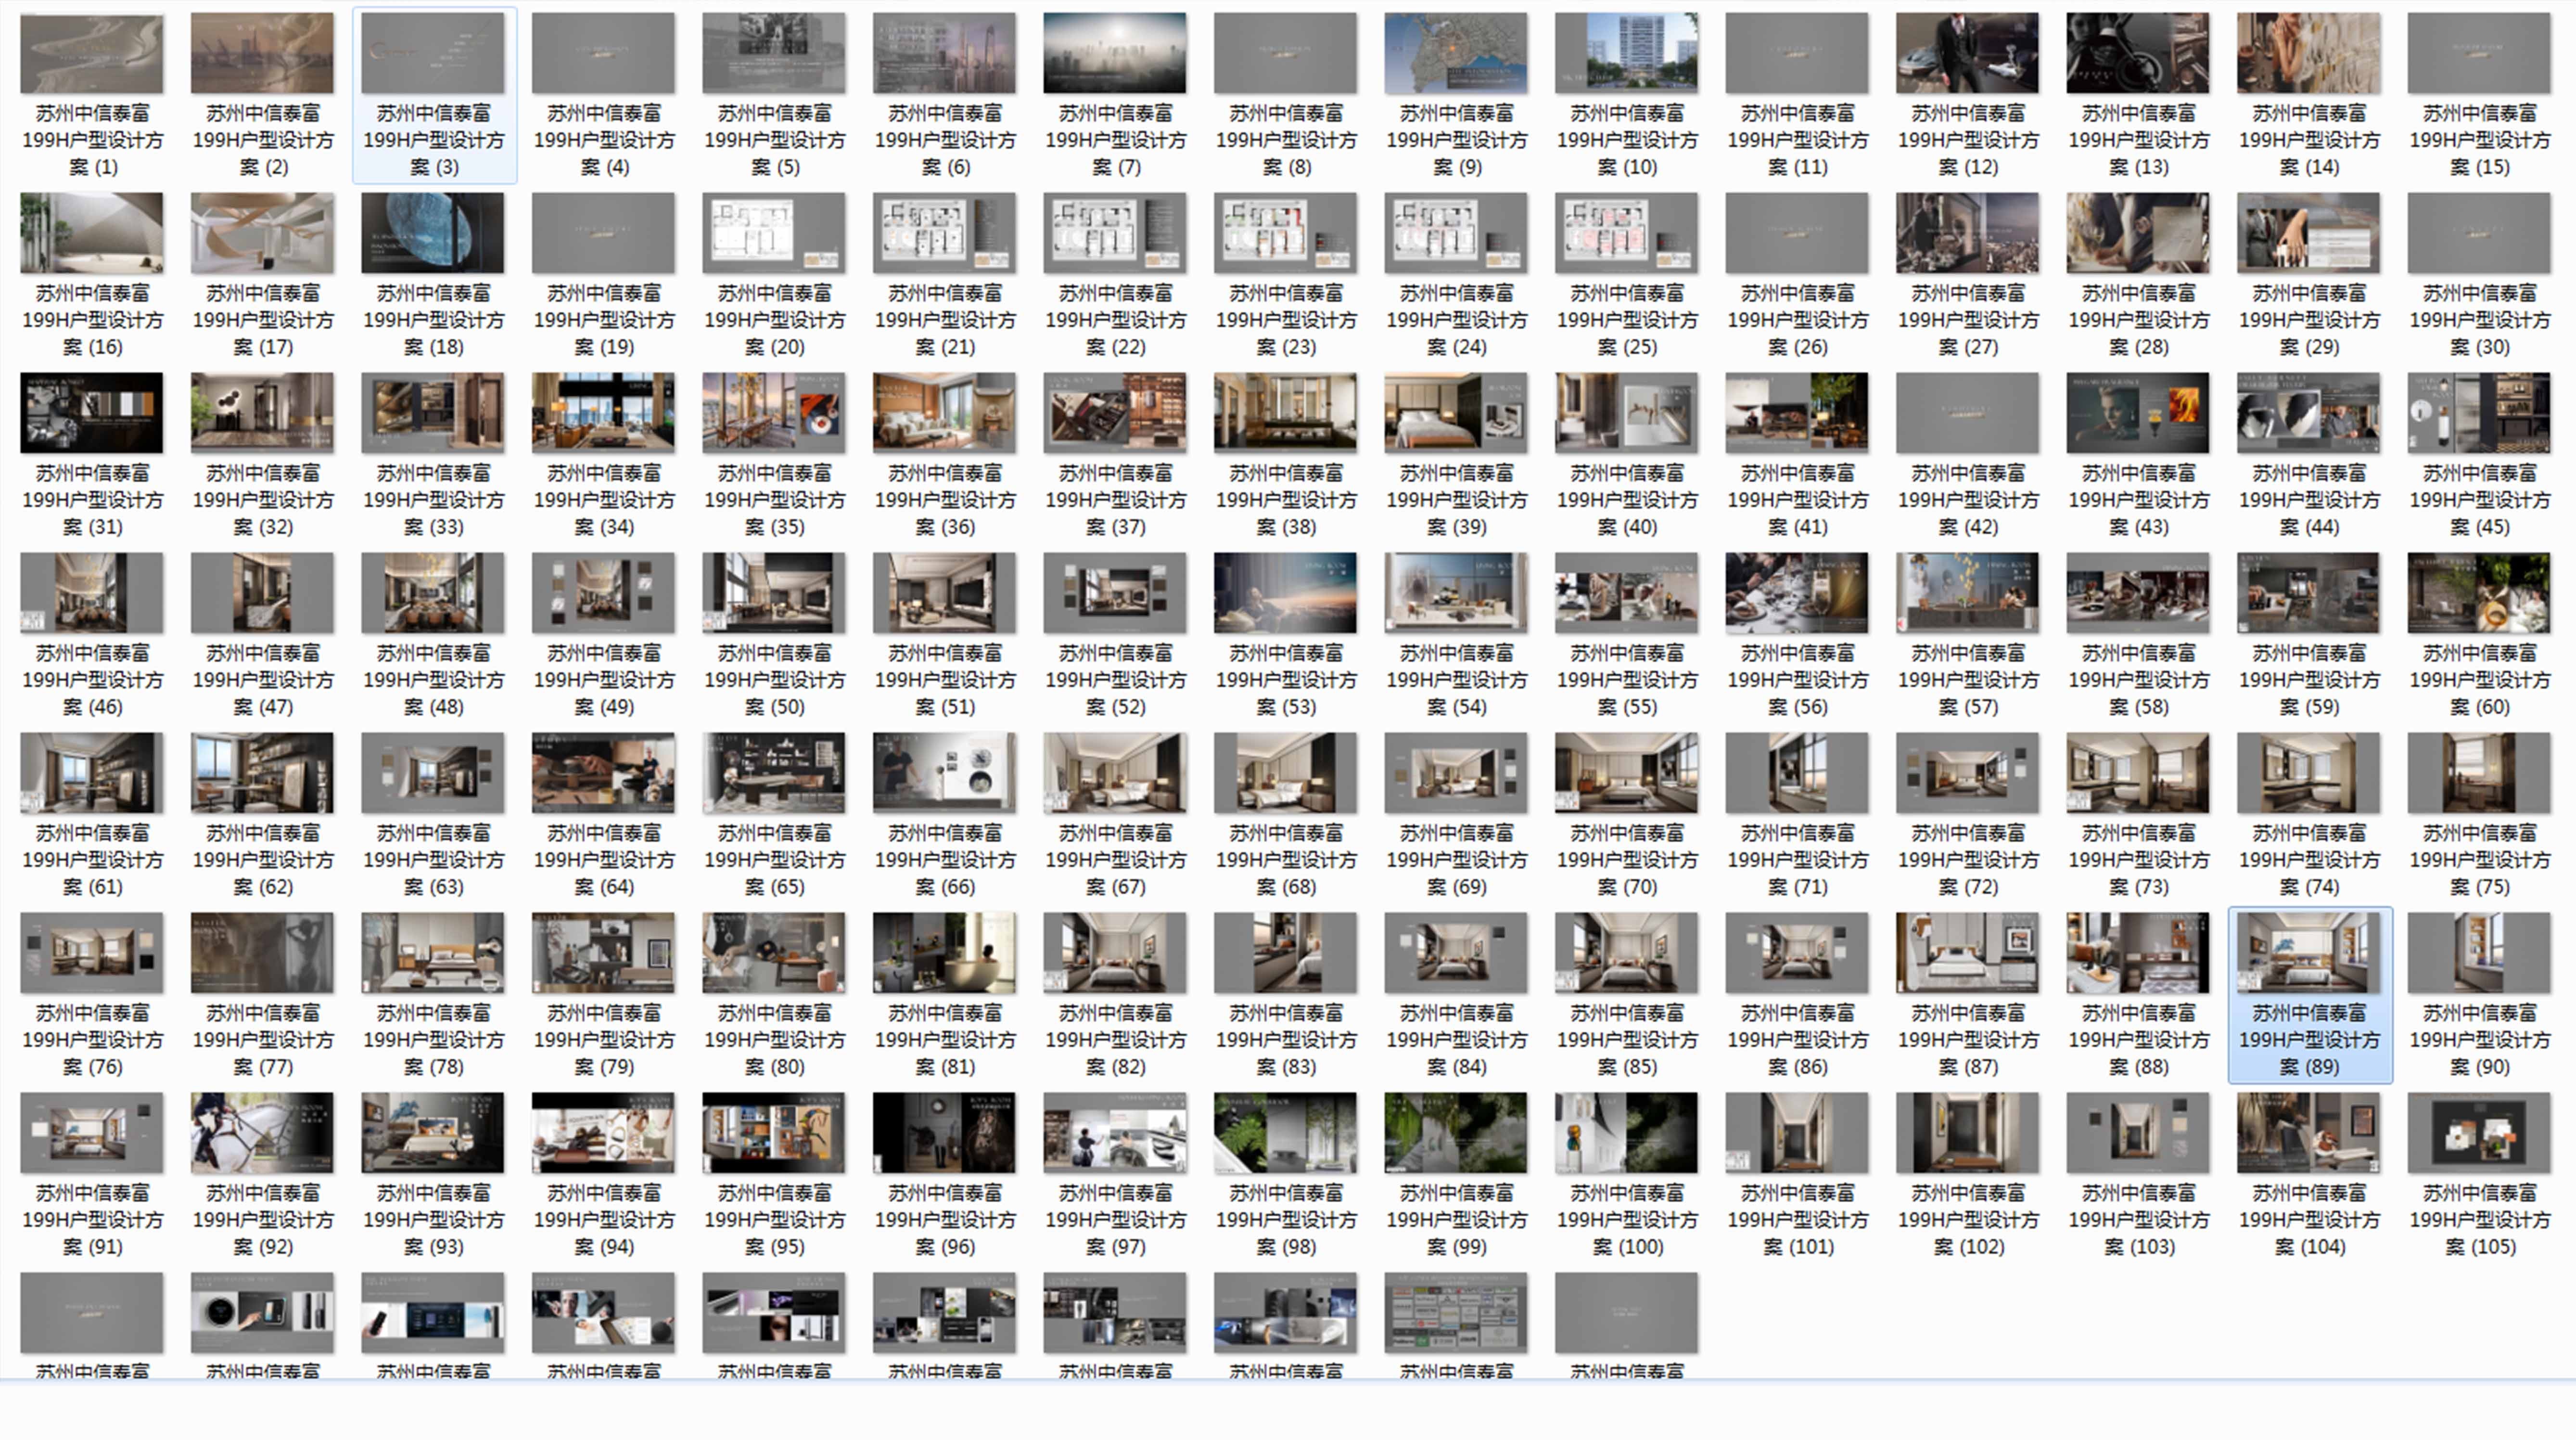Click the city map thumbnail (9)
Screen dimensions: 2576x1440
(1456, 53)
